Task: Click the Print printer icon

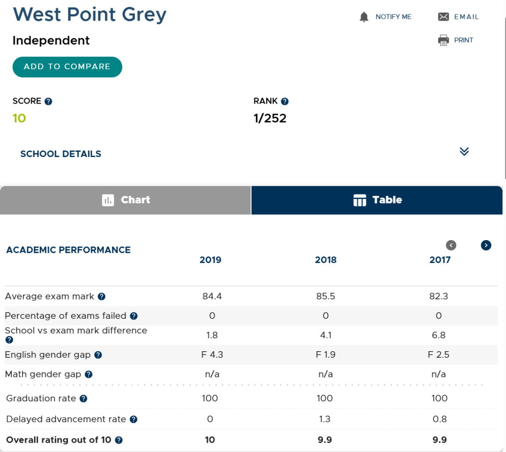Action: pyautogui.click(x=443, y=40)
